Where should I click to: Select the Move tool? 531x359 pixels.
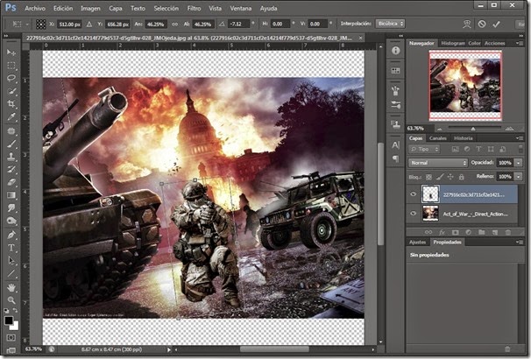(11, 53)
